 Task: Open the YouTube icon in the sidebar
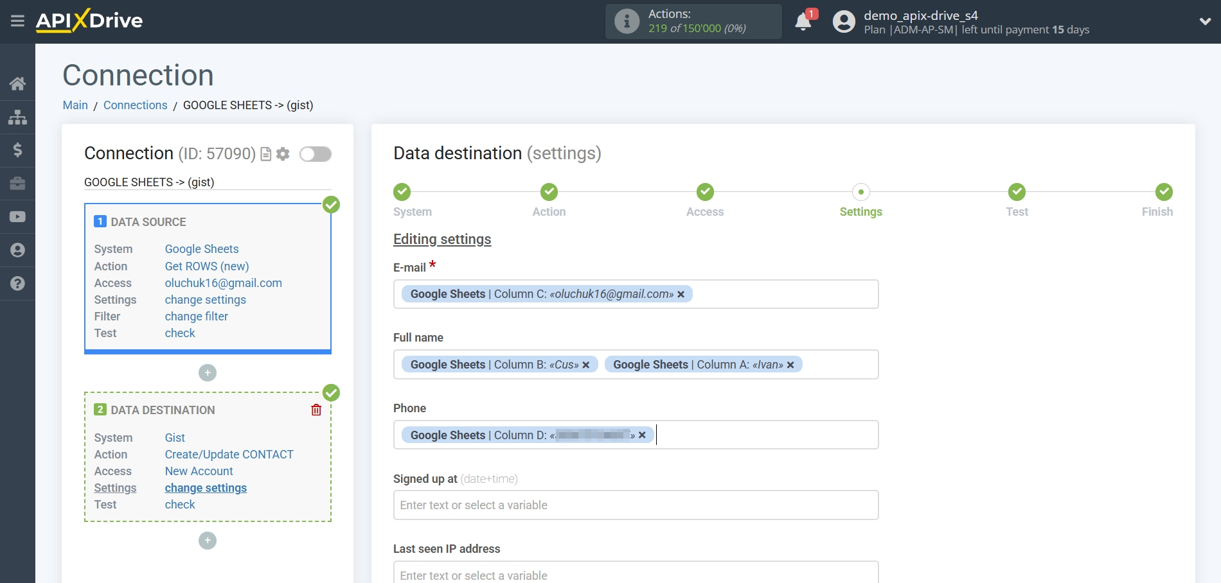(17, 217)
